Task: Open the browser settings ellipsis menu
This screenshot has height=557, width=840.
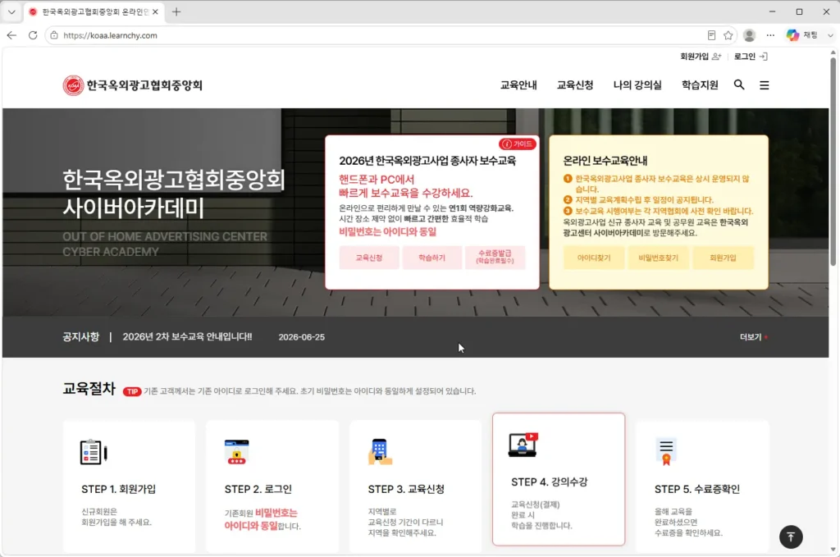Action: (x=770, y=35)
